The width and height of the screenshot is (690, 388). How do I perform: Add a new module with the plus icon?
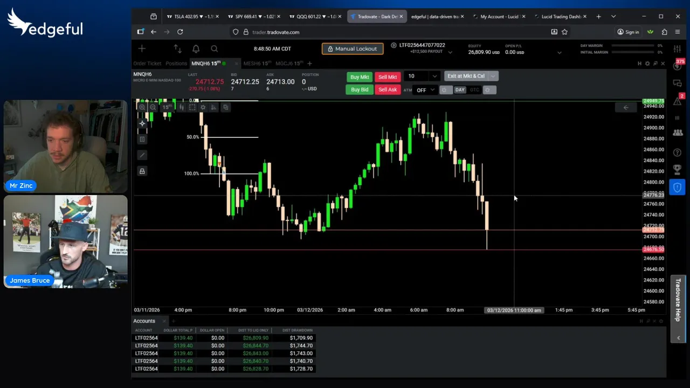[142, 49]
